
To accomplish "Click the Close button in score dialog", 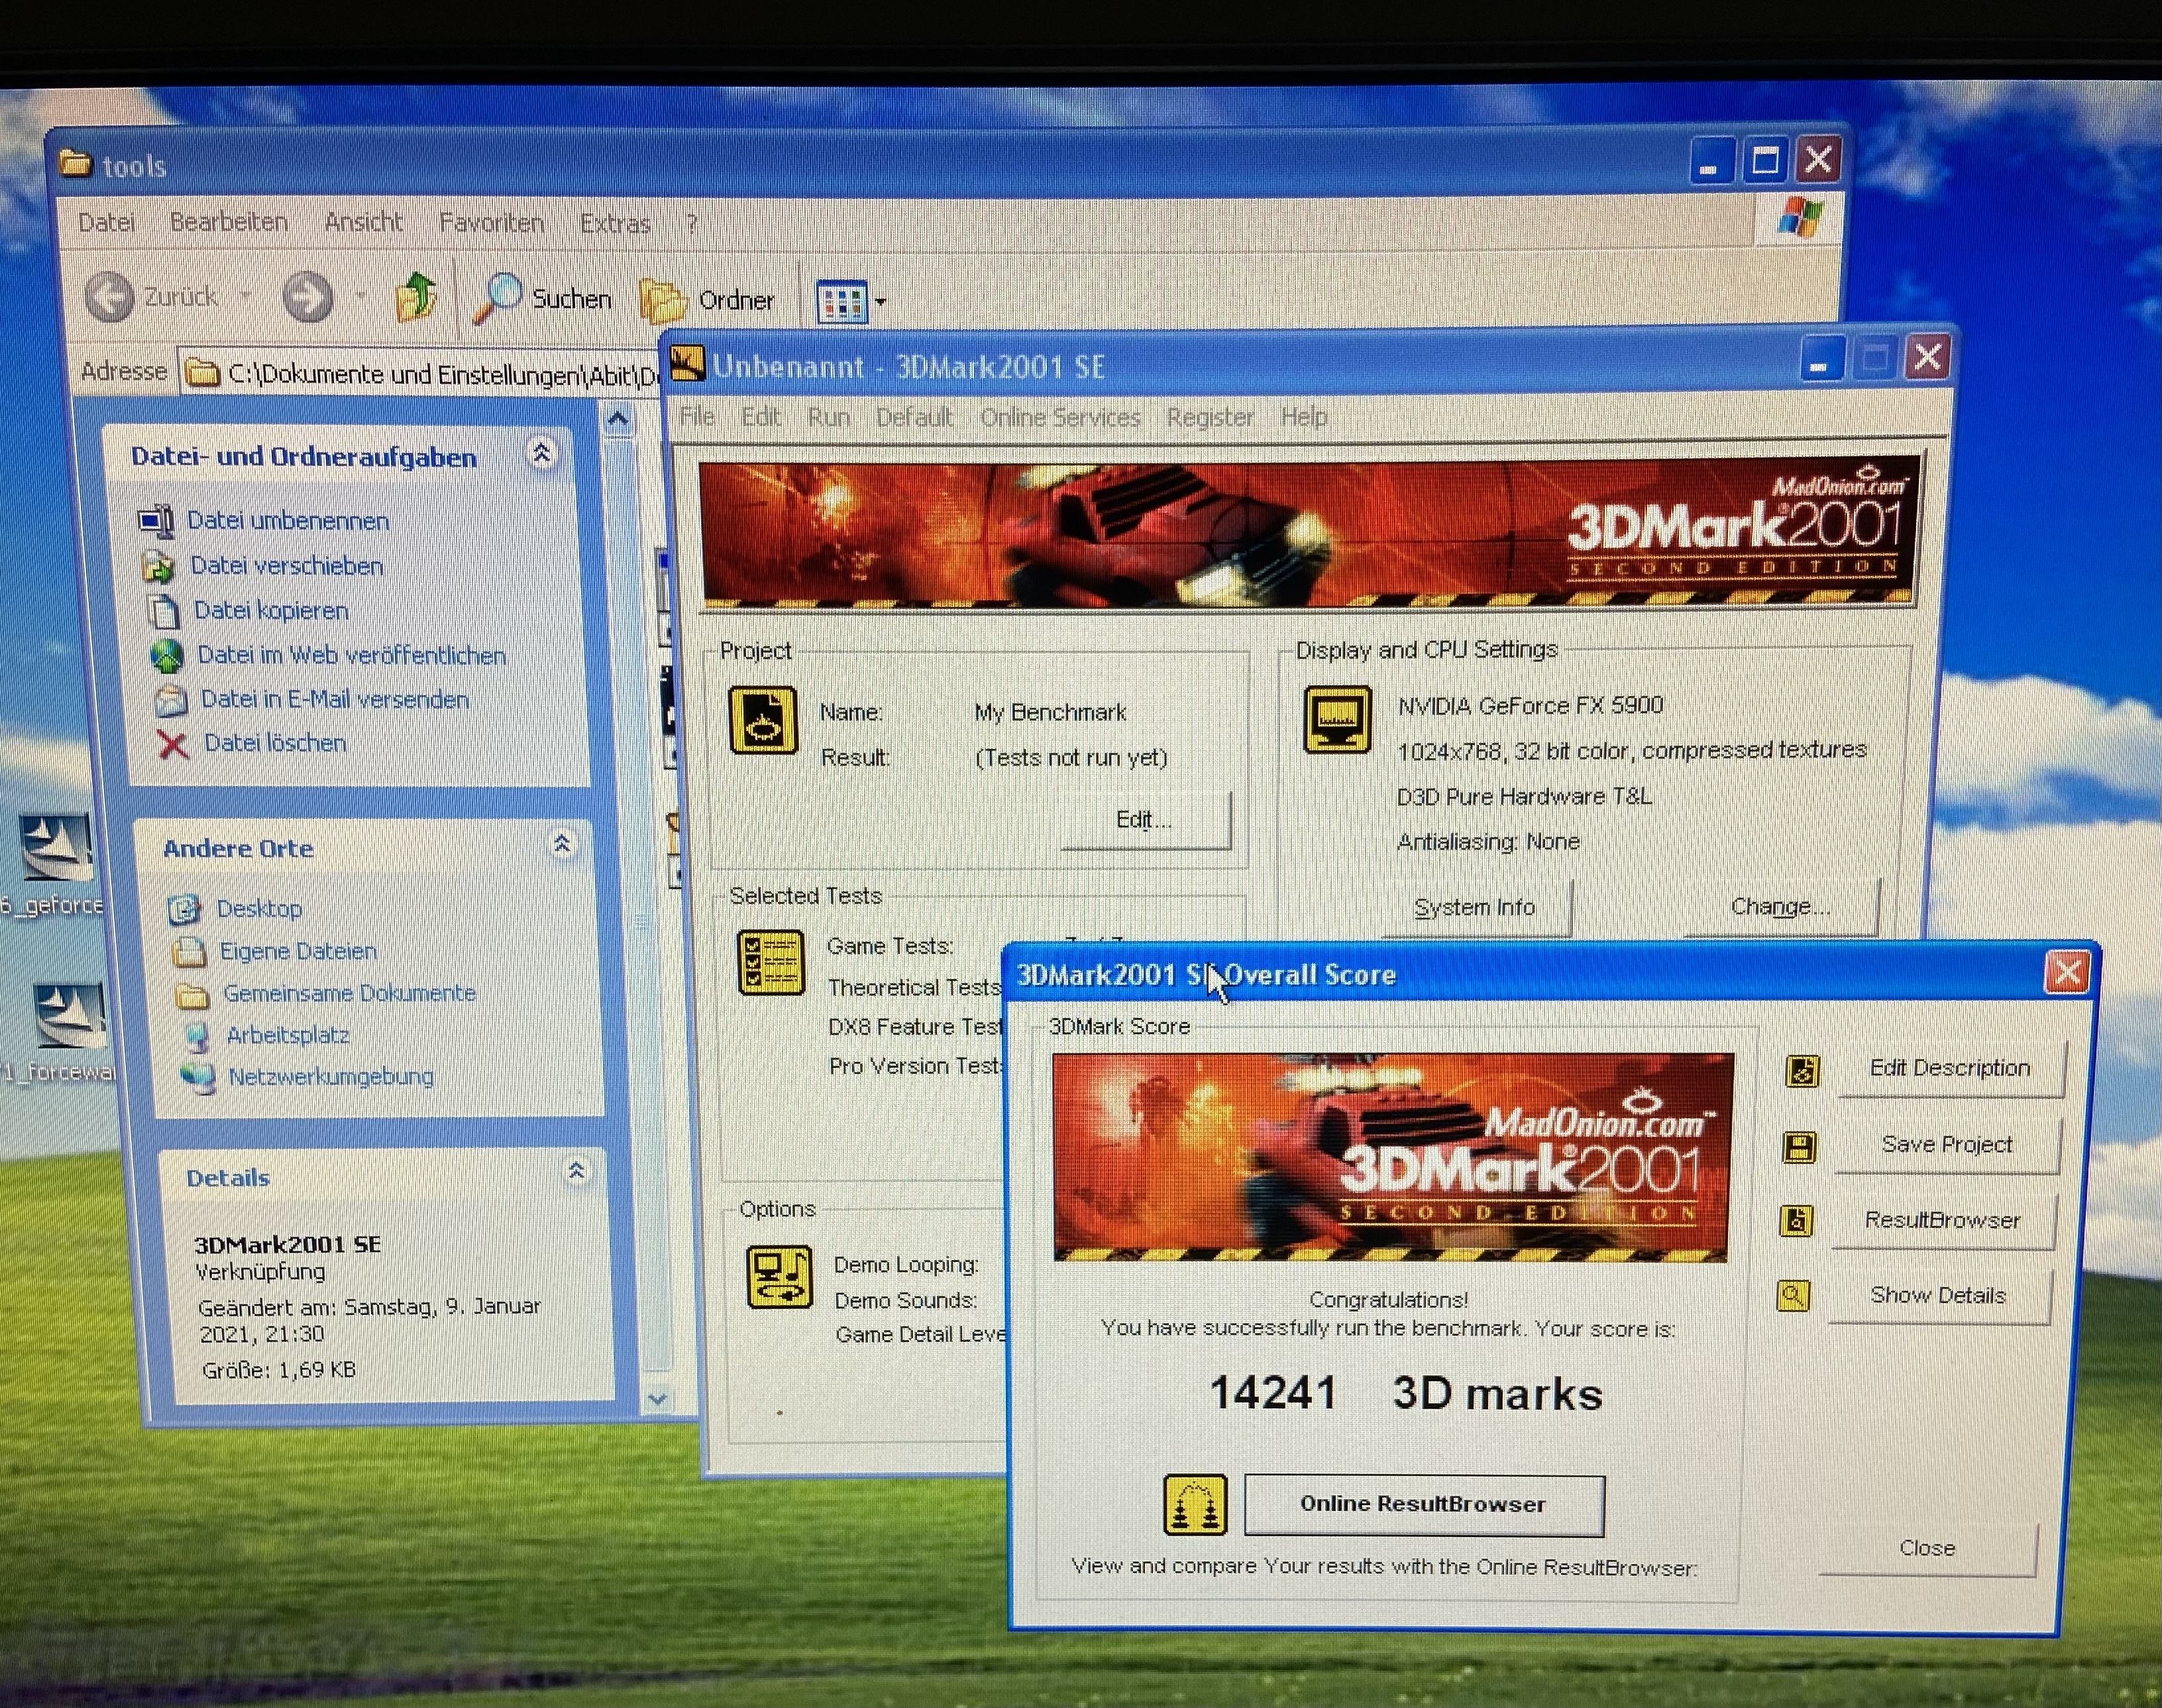I will click(x=1927, y=1548).
